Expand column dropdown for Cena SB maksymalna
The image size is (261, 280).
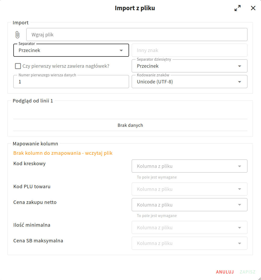coord(189,243)
